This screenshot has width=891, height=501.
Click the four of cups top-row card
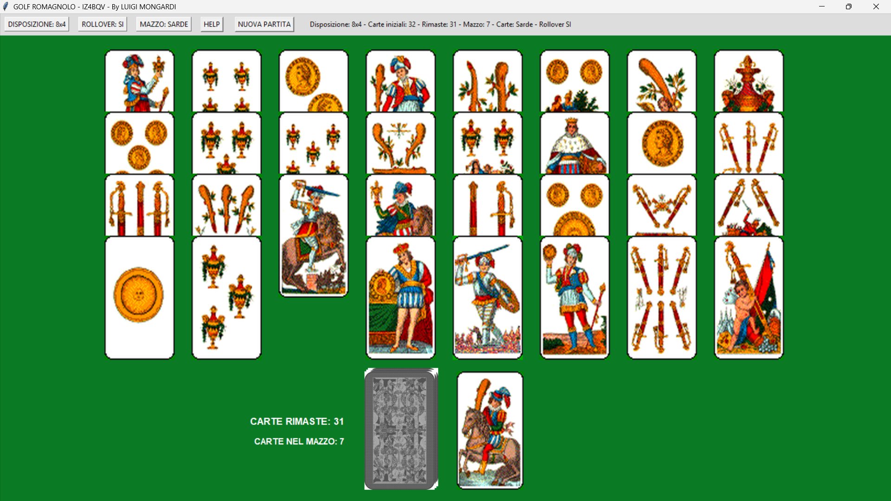227,81
